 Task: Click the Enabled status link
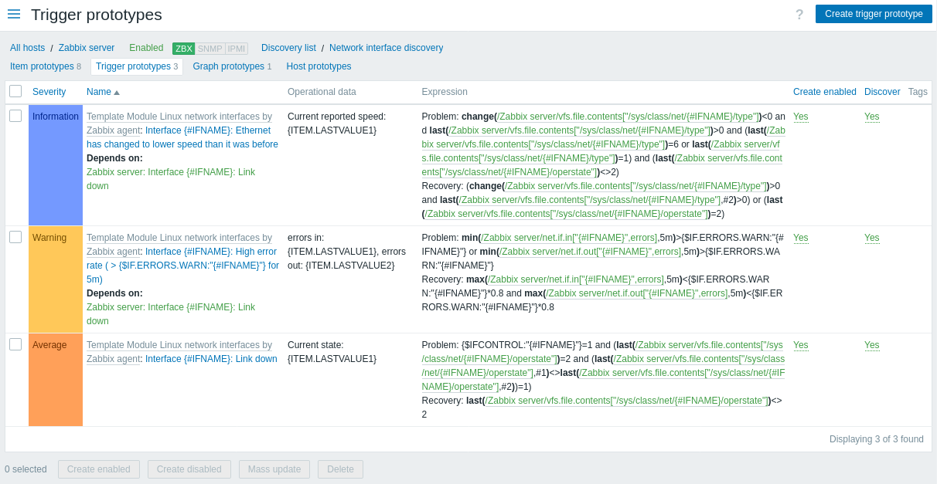[x=146, y=48]
